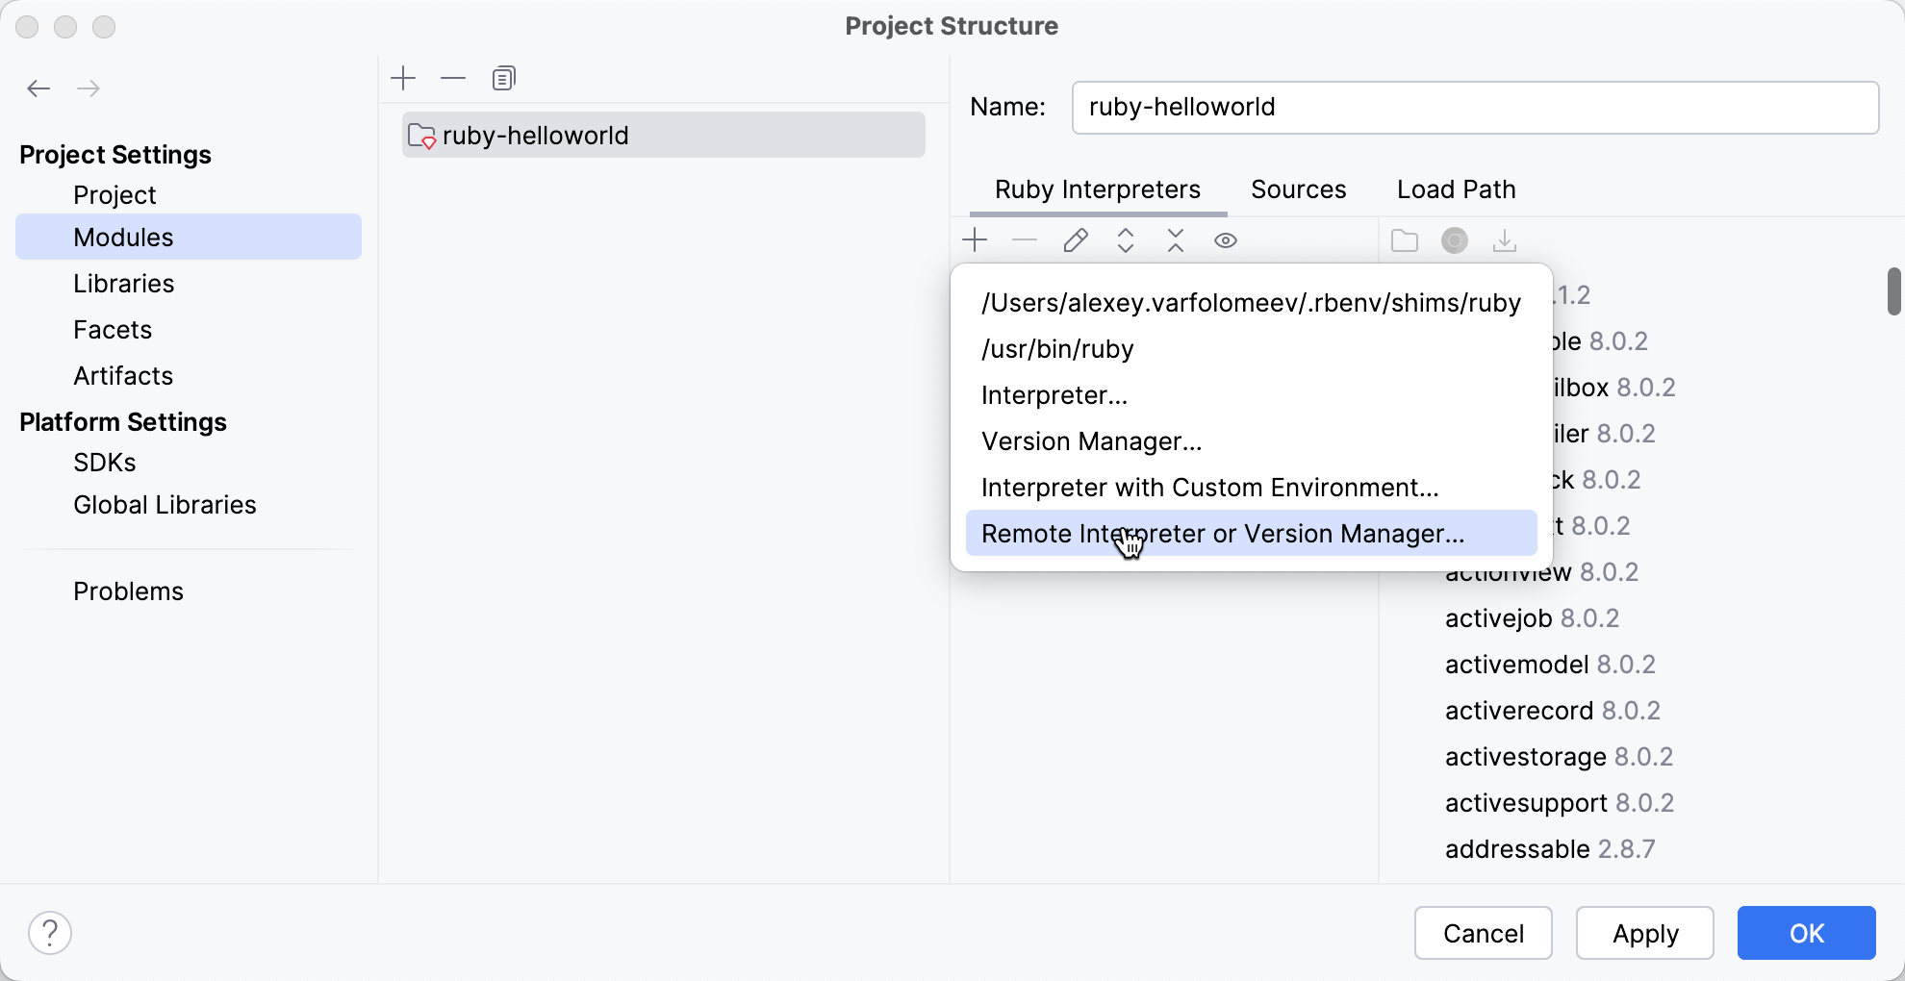The height and width of the screenshot is (981, 1905).
Task: Click the add module plus icon
Action: 404,78
